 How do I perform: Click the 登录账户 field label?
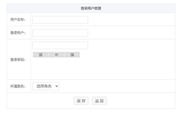tap(18, 33)
